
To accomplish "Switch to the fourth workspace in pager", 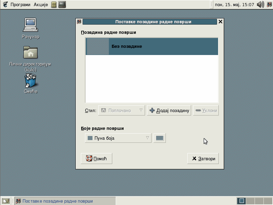I will click(x=268, y=201).
